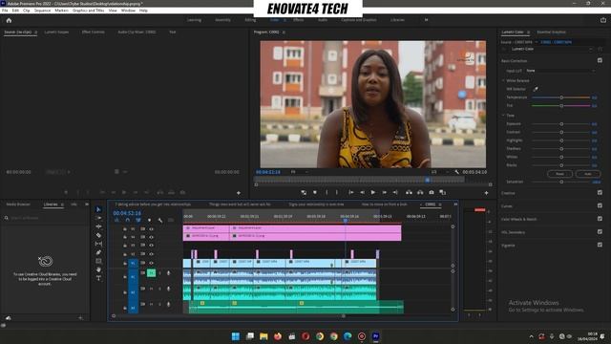The height and width of the screenshot is (344, 611).
Task: Open the Input LUT dropdown
Action: coord(560,71)
